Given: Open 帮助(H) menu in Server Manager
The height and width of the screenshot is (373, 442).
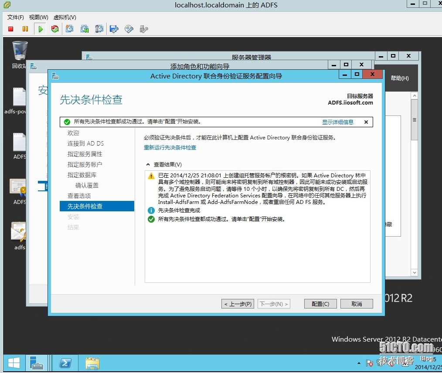Looking at the screenshot, I should click(x=400, y=78).
